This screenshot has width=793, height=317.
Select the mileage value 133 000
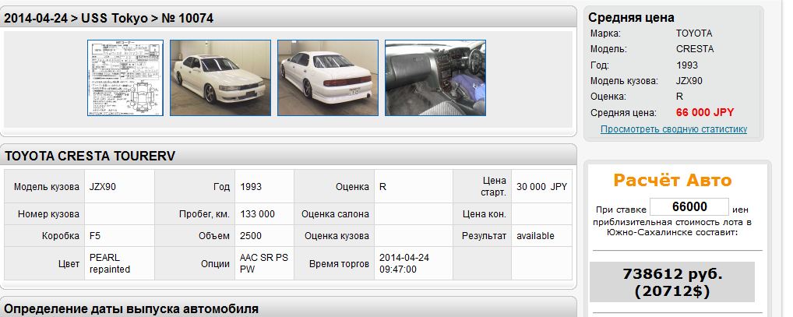pyautogui.click(x=258, y=213)
